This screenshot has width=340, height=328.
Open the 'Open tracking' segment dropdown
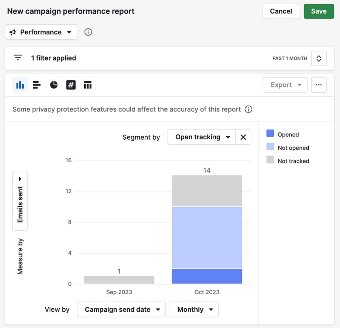(201, 137)
